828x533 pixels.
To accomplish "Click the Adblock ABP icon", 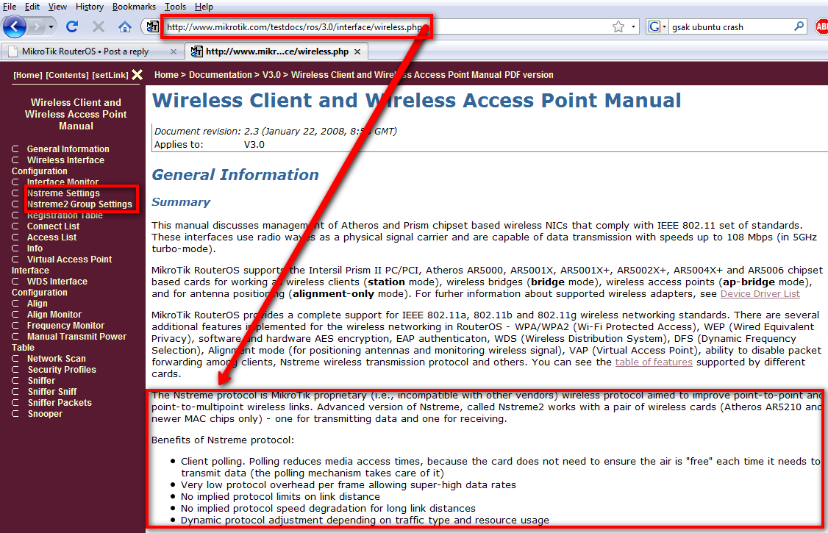I will point(821,27).
